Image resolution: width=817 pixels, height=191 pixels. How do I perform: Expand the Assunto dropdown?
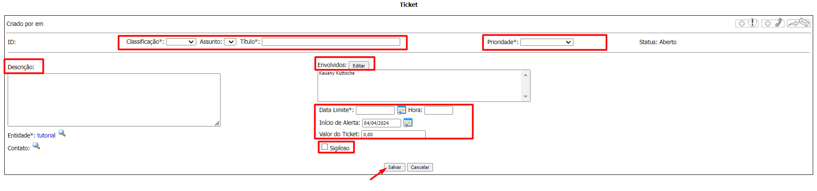pyautogui.click(x=230, y=42)
